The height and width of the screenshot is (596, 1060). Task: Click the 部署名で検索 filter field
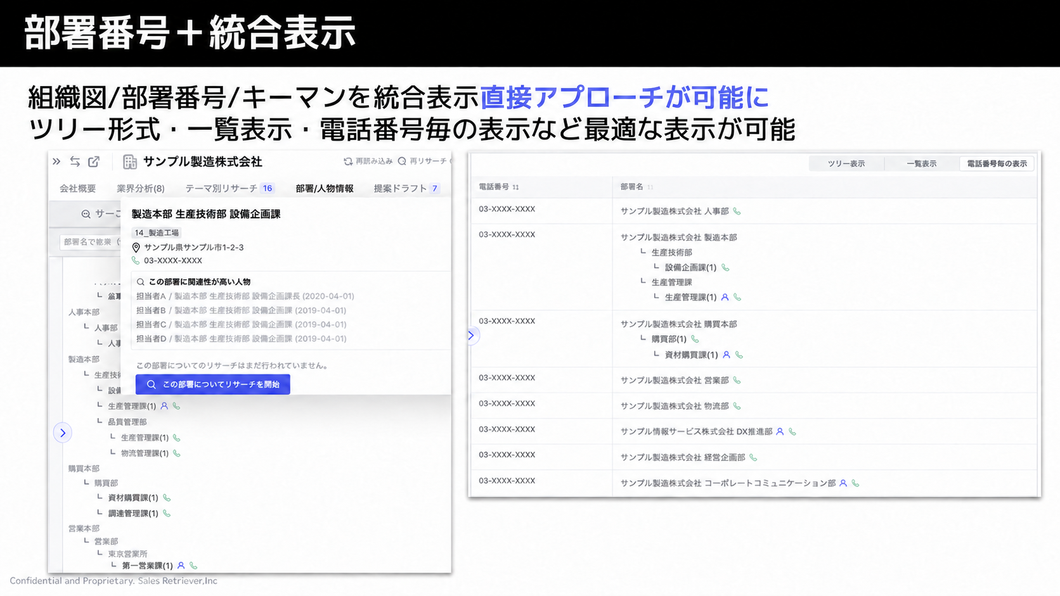pyautogui.click(x=90, y=242)
